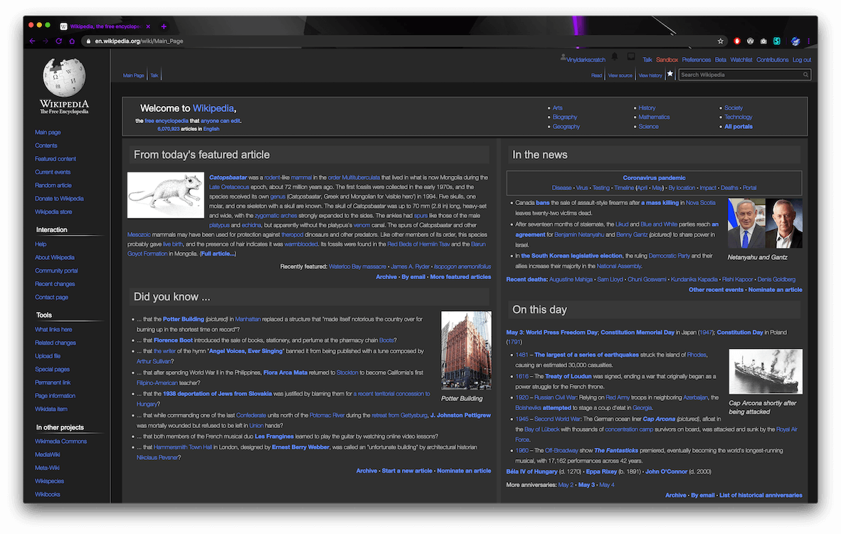Image resolution: width=841 pixels, height=534 pixels.
Task: Click the search magnifying glass icon
Action: (805, 74)
